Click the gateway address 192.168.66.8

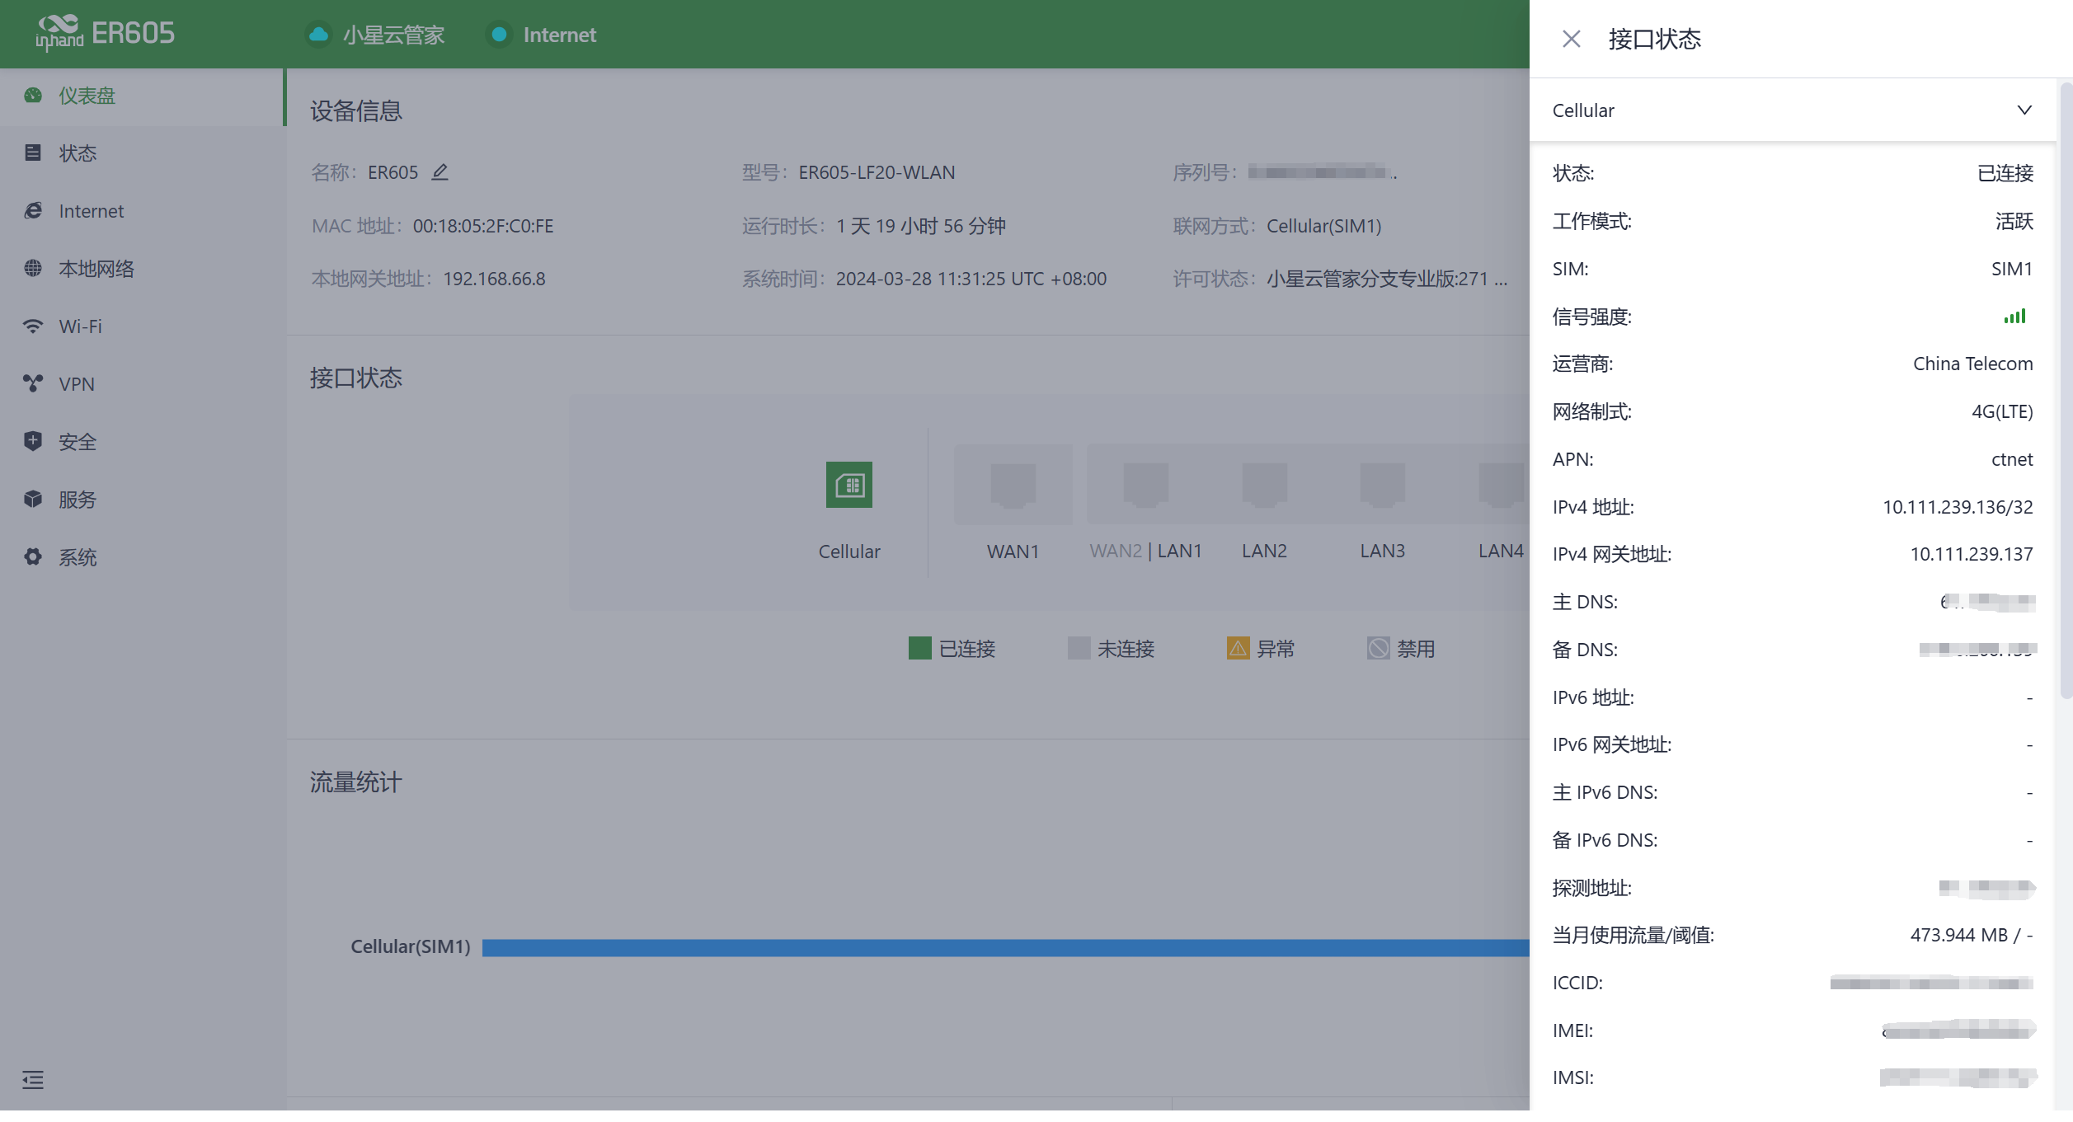[x=494, y=279]
